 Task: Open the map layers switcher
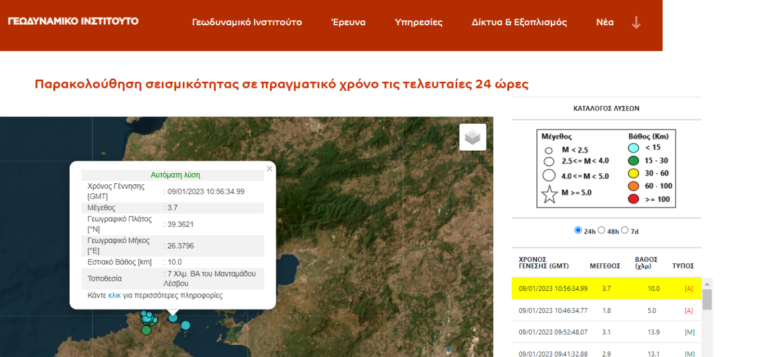tap(472, 137)
